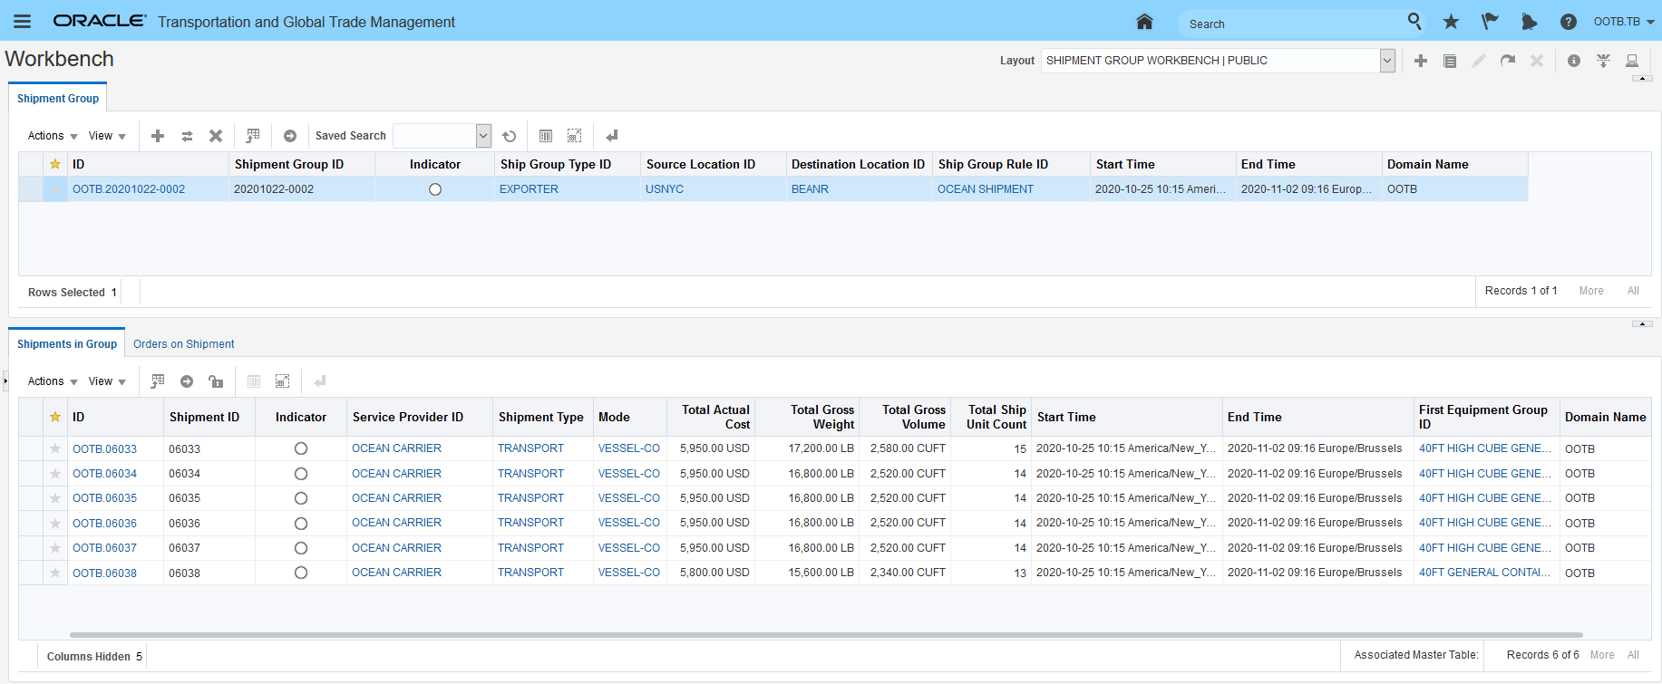This screenshot has width=1662, height=684.
Task: Open Actions menu in Shipments in Group
Action: tap(52, 381)
